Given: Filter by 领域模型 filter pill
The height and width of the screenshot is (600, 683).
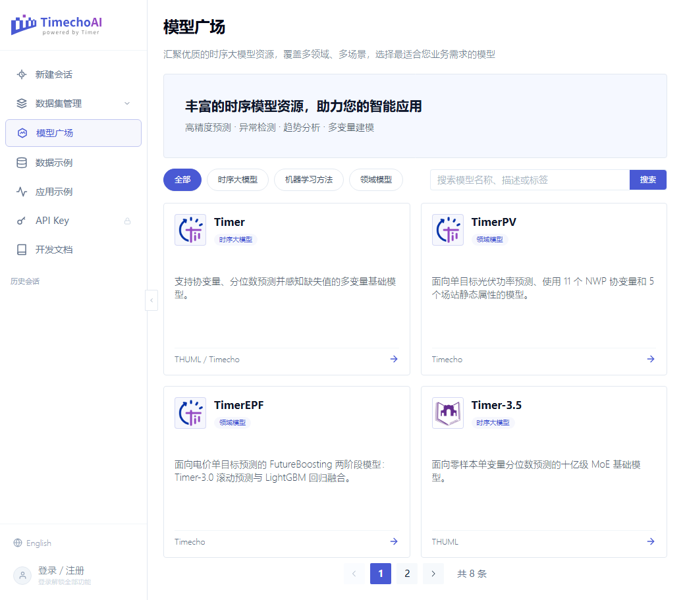Looking at the screenshot, I should [x=376, y=180].
